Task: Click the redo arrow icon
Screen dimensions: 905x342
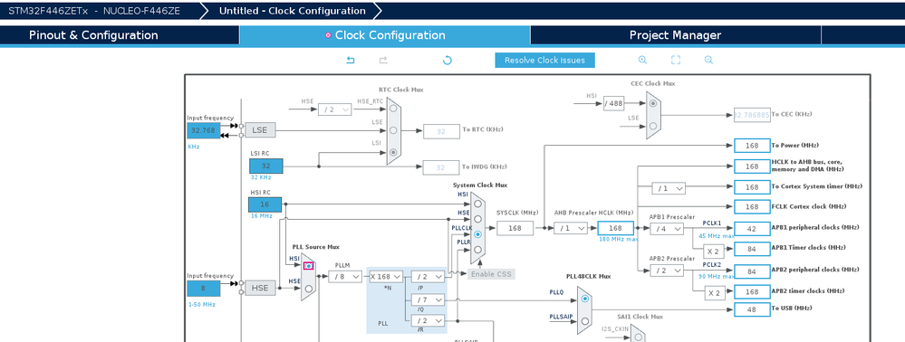Action: tap(382, 60)
